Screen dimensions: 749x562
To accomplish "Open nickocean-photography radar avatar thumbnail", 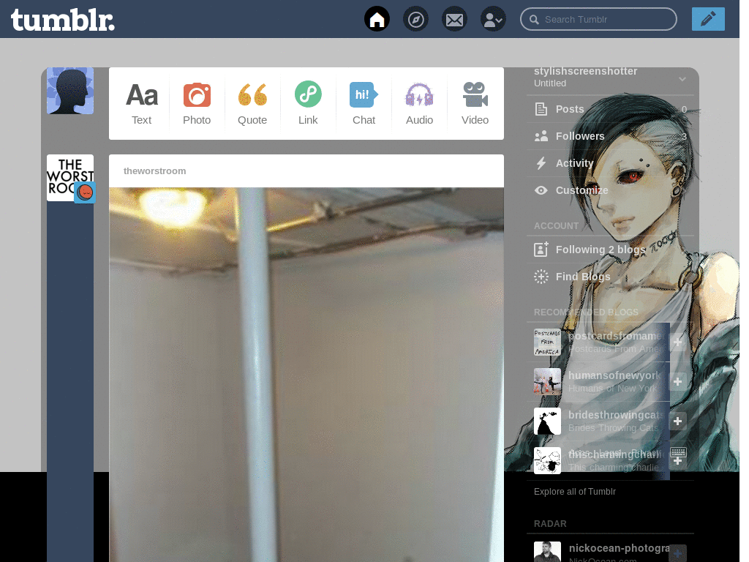I will 547,552.
